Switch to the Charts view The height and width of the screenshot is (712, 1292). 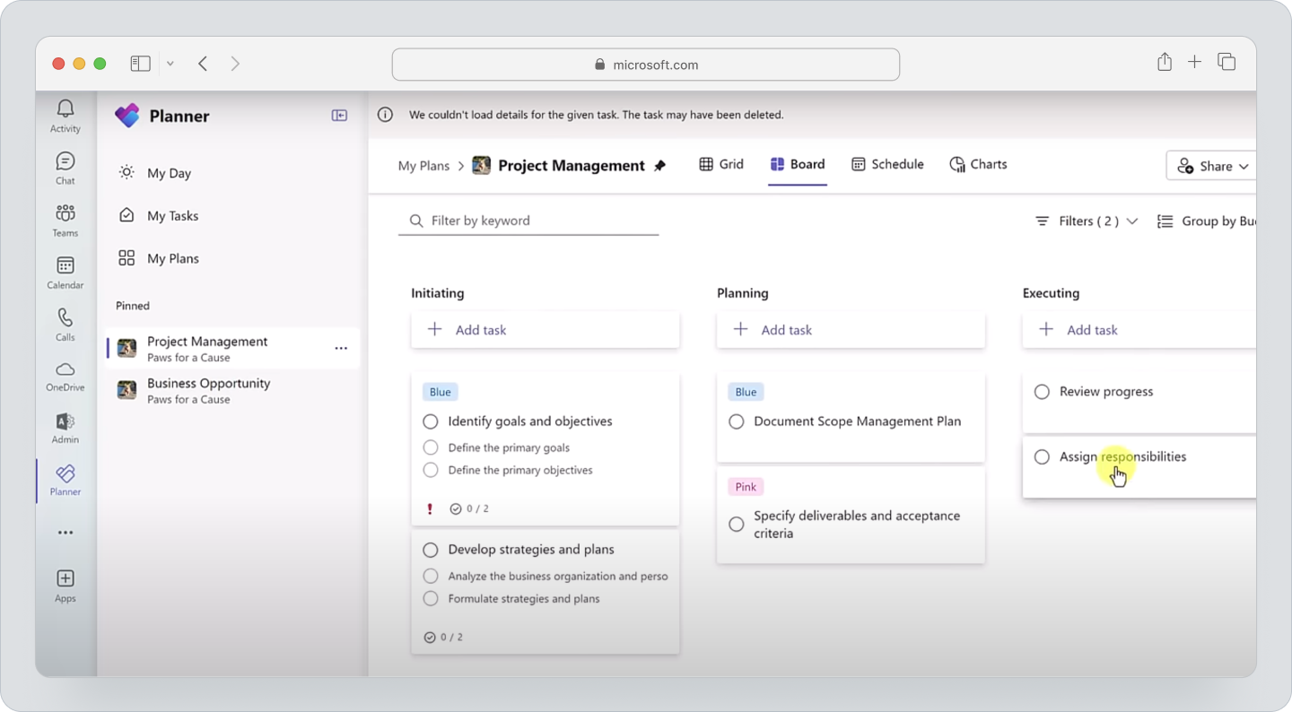977,163
